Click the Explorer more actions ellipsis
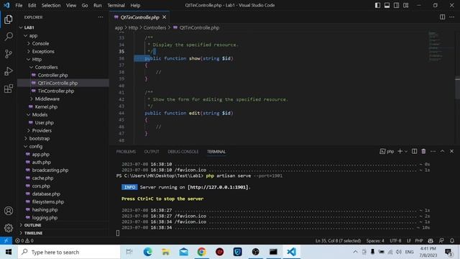 point(101,17)
